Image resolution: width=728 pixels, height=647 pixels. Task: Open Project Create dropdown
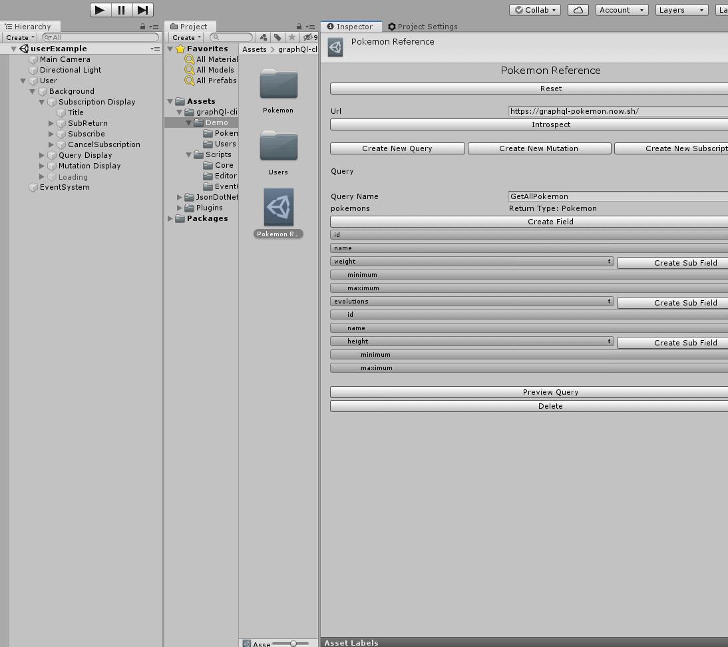(186, 37)
